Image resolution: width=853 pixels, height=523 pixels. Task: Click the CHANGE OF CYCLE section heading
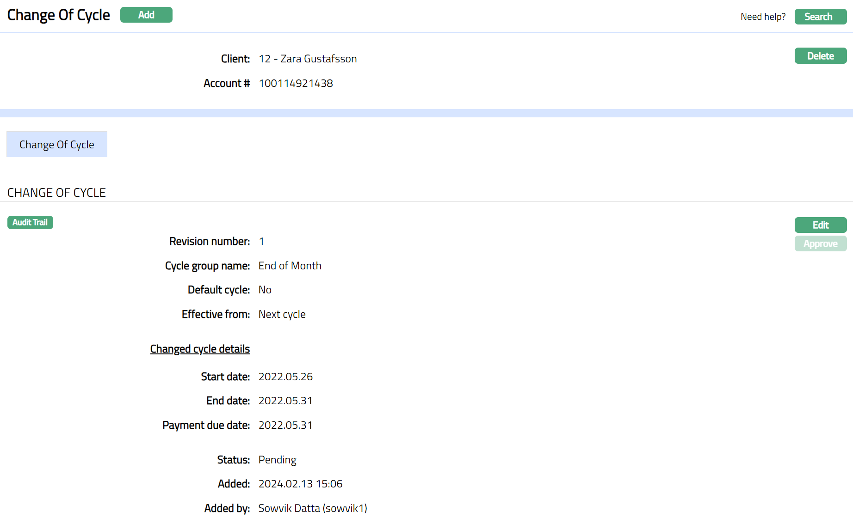click(56, 193)
